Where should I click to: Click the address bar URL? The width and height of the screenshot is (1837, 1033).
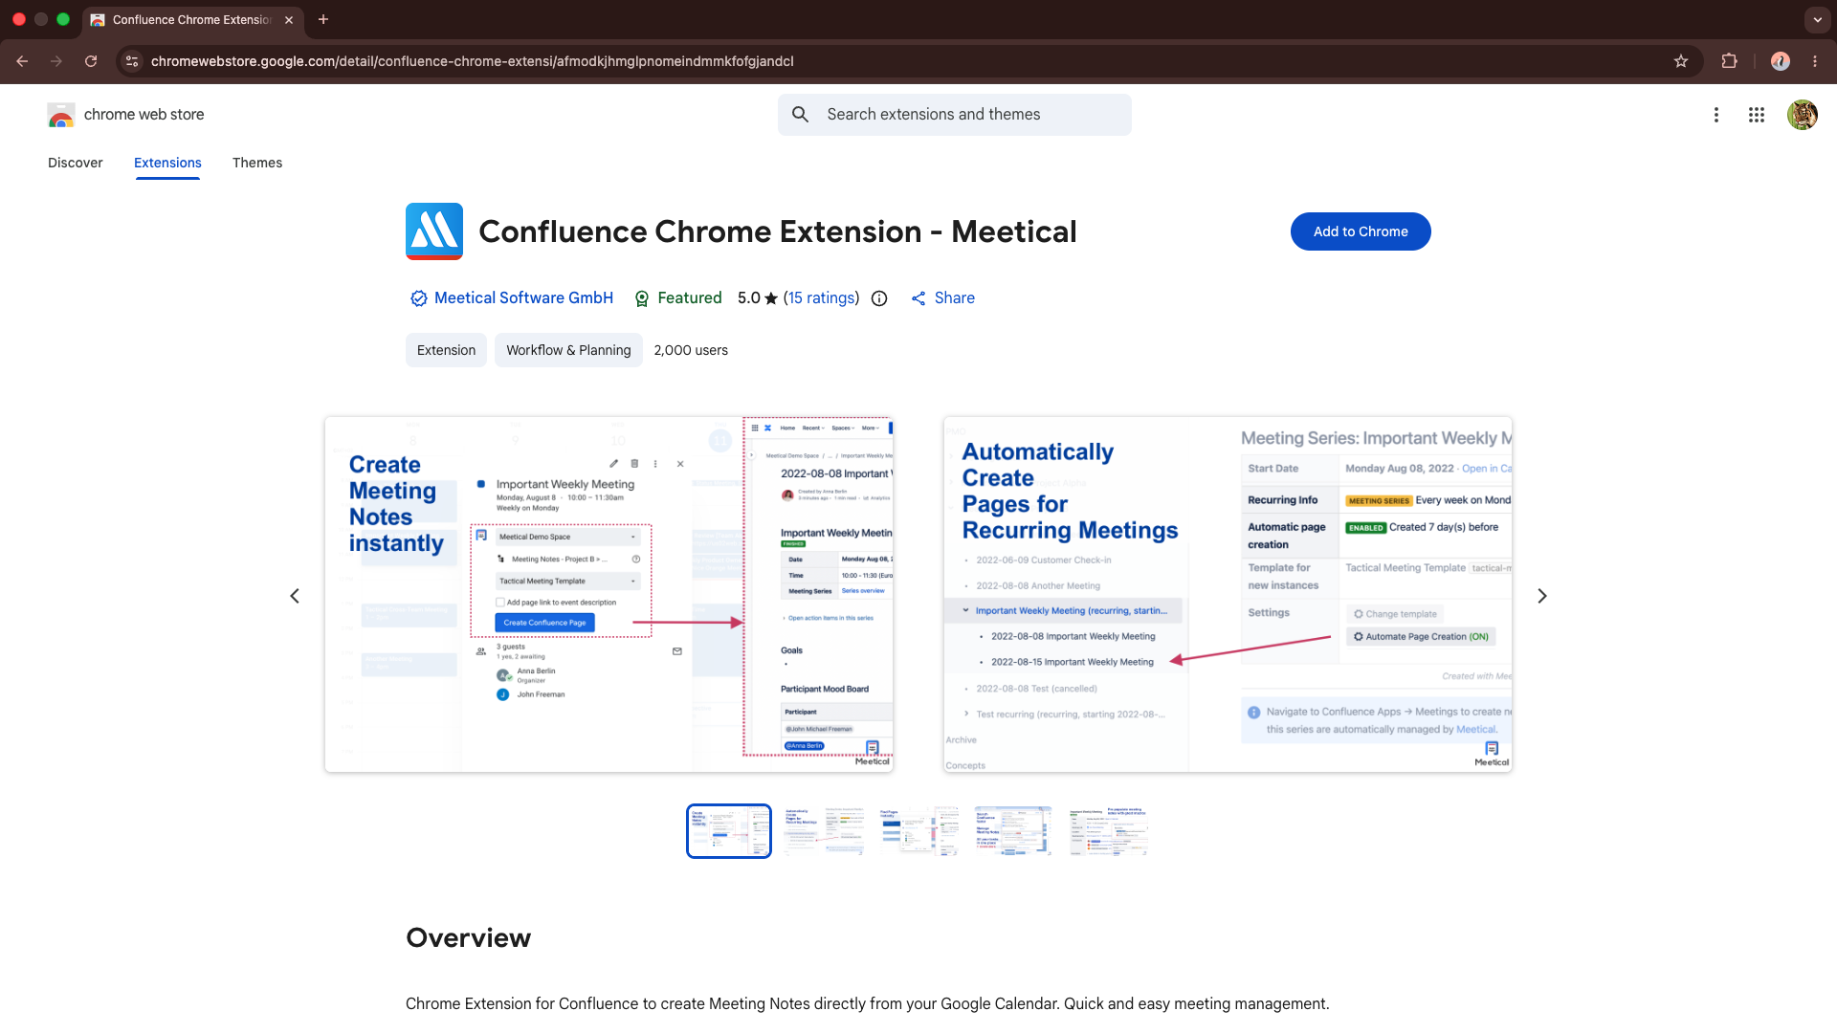pos(473,61)
